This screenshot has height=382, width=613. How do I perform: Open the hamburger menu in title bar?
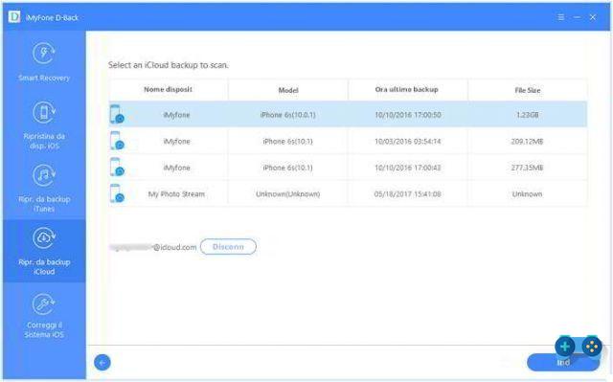pos(560,17)
